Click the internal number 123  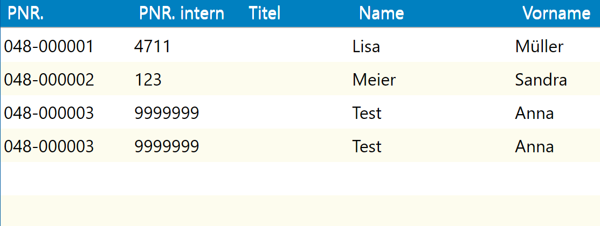[148, 80]
